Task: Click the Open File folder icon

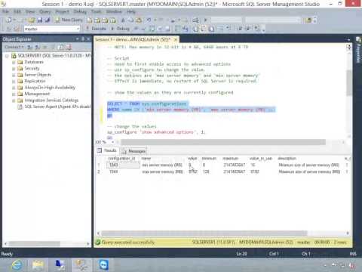Action: (32, 20)
